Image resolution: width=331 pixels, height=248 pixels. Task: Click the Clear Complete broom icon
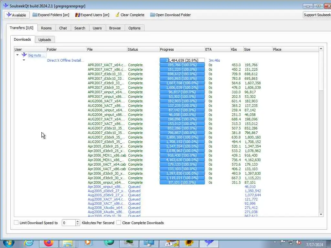(117, 15)
